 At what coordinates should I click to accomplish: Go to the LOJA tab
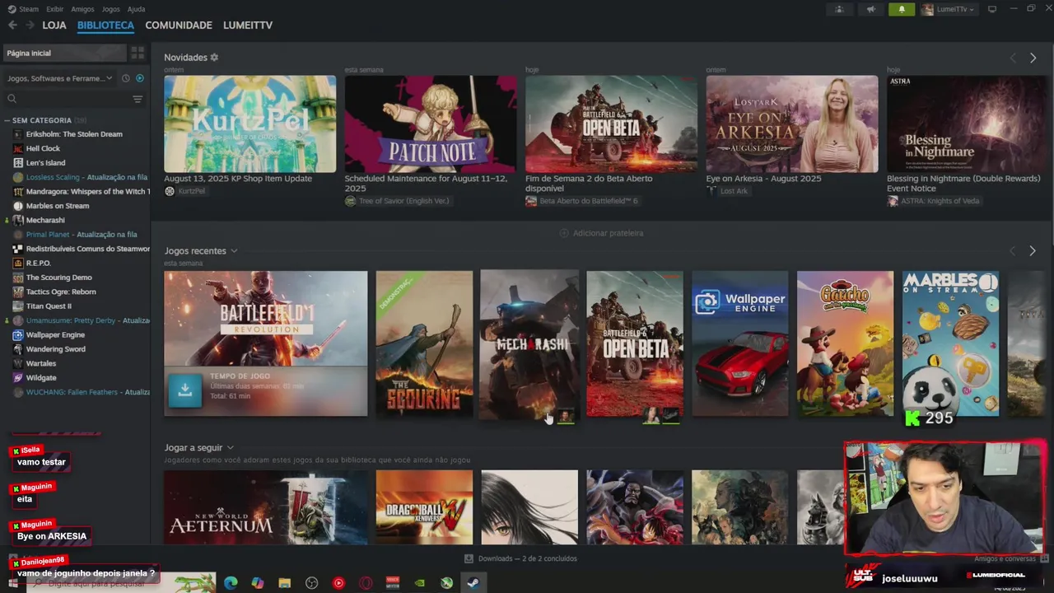pyautogui.click(x=54, y=26)
